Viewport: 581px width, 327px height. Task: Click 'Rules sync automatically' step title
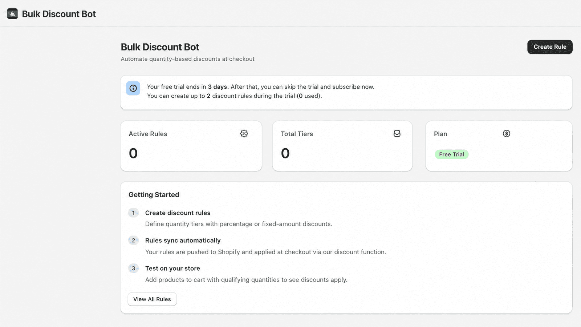183,241
